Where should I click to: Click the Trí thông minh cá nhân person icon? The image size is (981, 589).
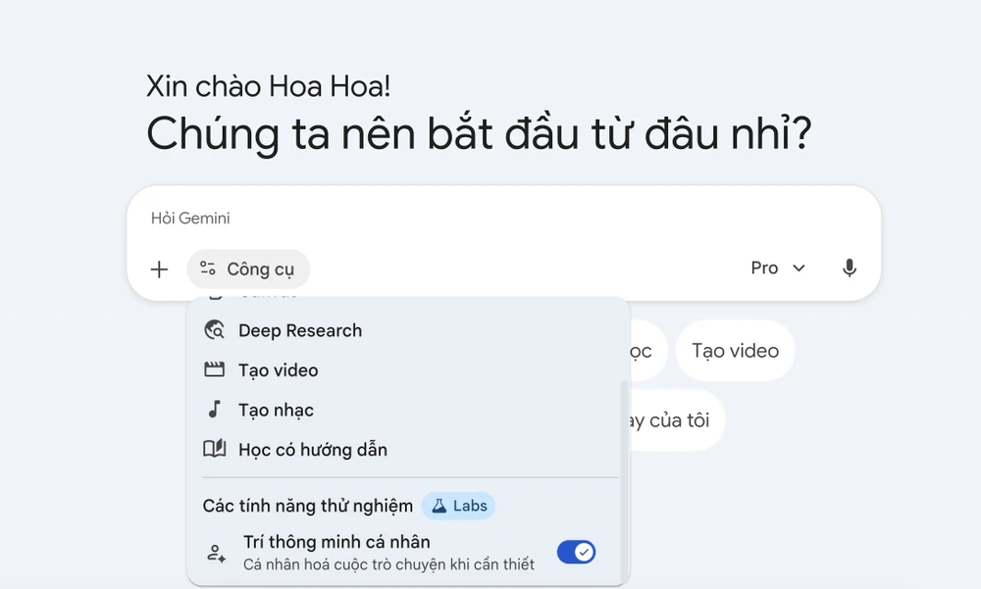coord(214,551)
